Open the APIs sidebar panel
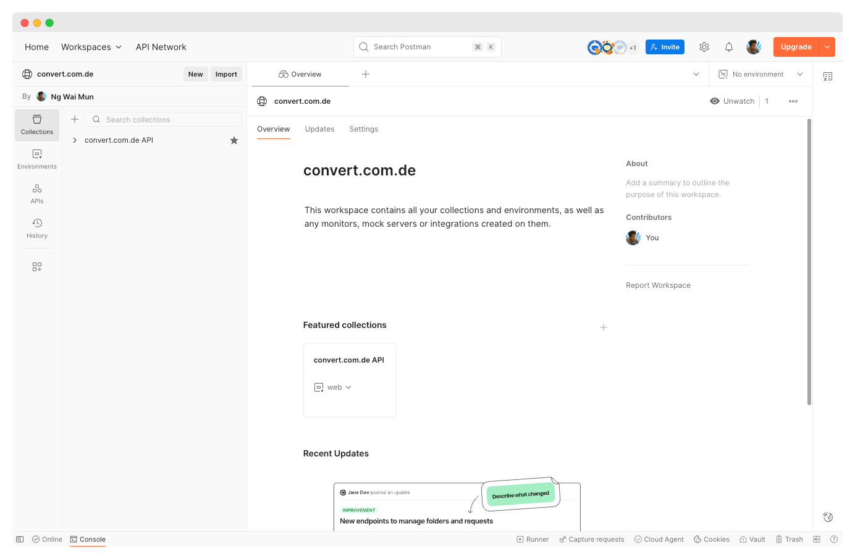 click(x=37, y=193)
